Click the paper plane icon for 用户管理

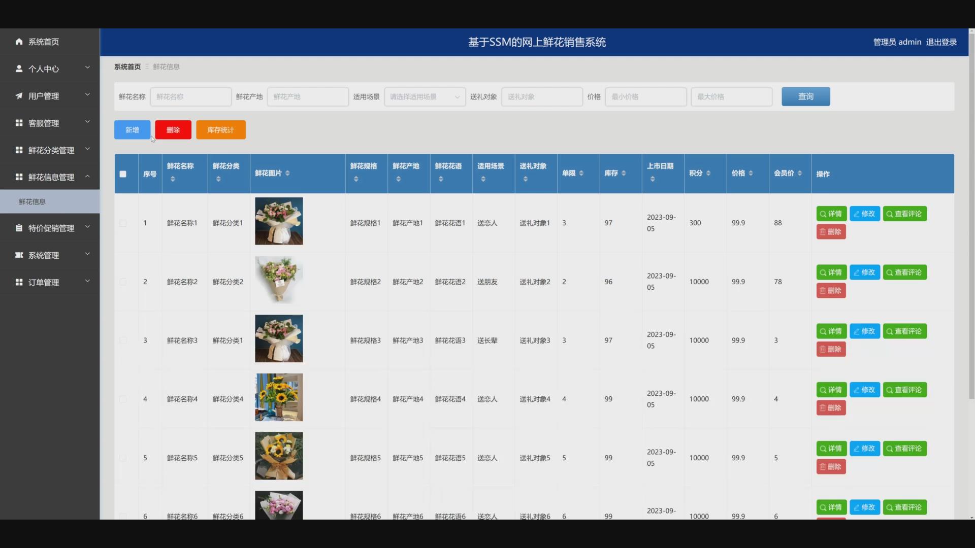coord(19,96)
